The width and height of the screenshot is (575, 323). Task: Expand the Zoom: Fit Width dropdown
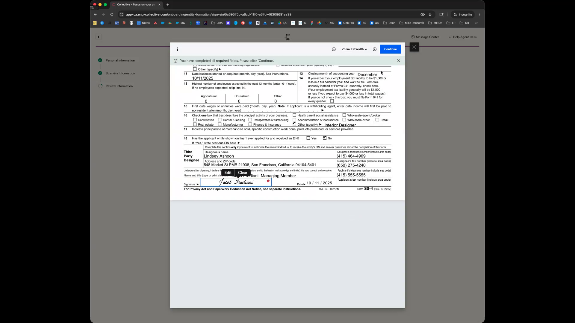354,49
